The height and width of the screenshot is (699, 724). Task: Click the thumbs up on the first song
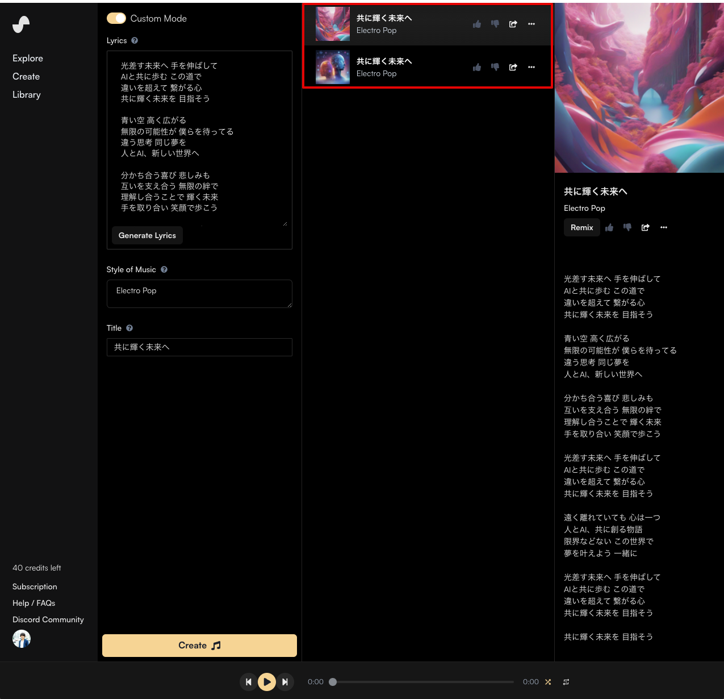pyautogui.click(x=477, y=24)
